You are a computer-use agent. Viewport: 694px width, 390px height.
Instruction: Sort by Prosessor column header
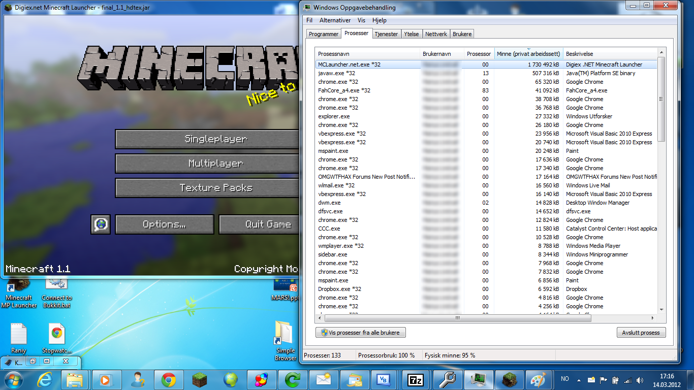[x=479, y=54]
